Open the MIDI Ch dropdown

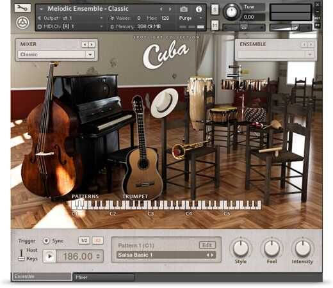tap(101, 27)
